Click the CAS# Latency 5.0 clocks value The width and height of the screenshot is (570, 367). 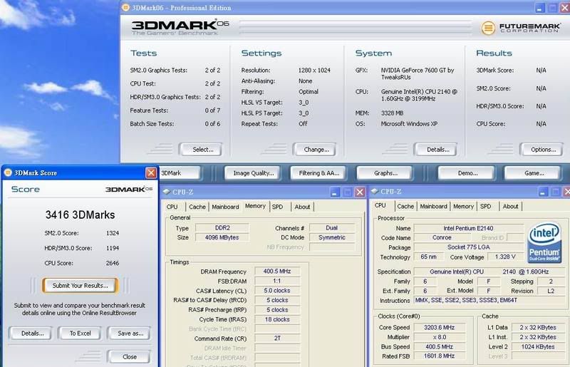pos(277,291)
